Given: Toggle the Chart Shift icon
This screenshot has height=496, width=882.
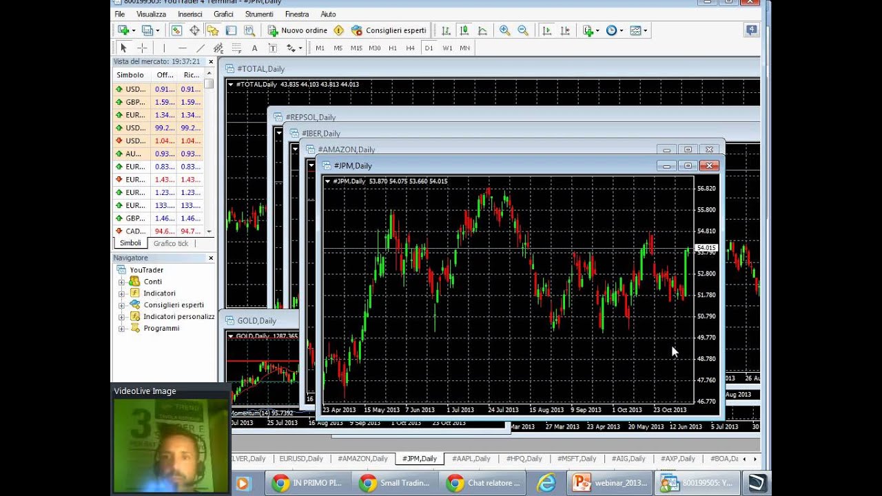Looking at the screenshot, I should click(x=565, y=30).
